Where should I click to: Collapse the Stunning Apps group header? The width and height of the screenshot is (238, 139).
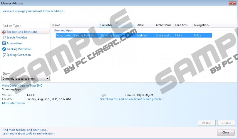pyautogui.click(x=63, y=30)
